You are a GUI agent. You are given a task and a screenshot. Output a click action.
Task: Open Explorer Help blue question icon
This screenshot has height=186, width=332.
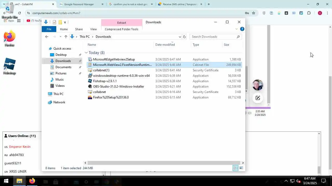click(242, 29)
